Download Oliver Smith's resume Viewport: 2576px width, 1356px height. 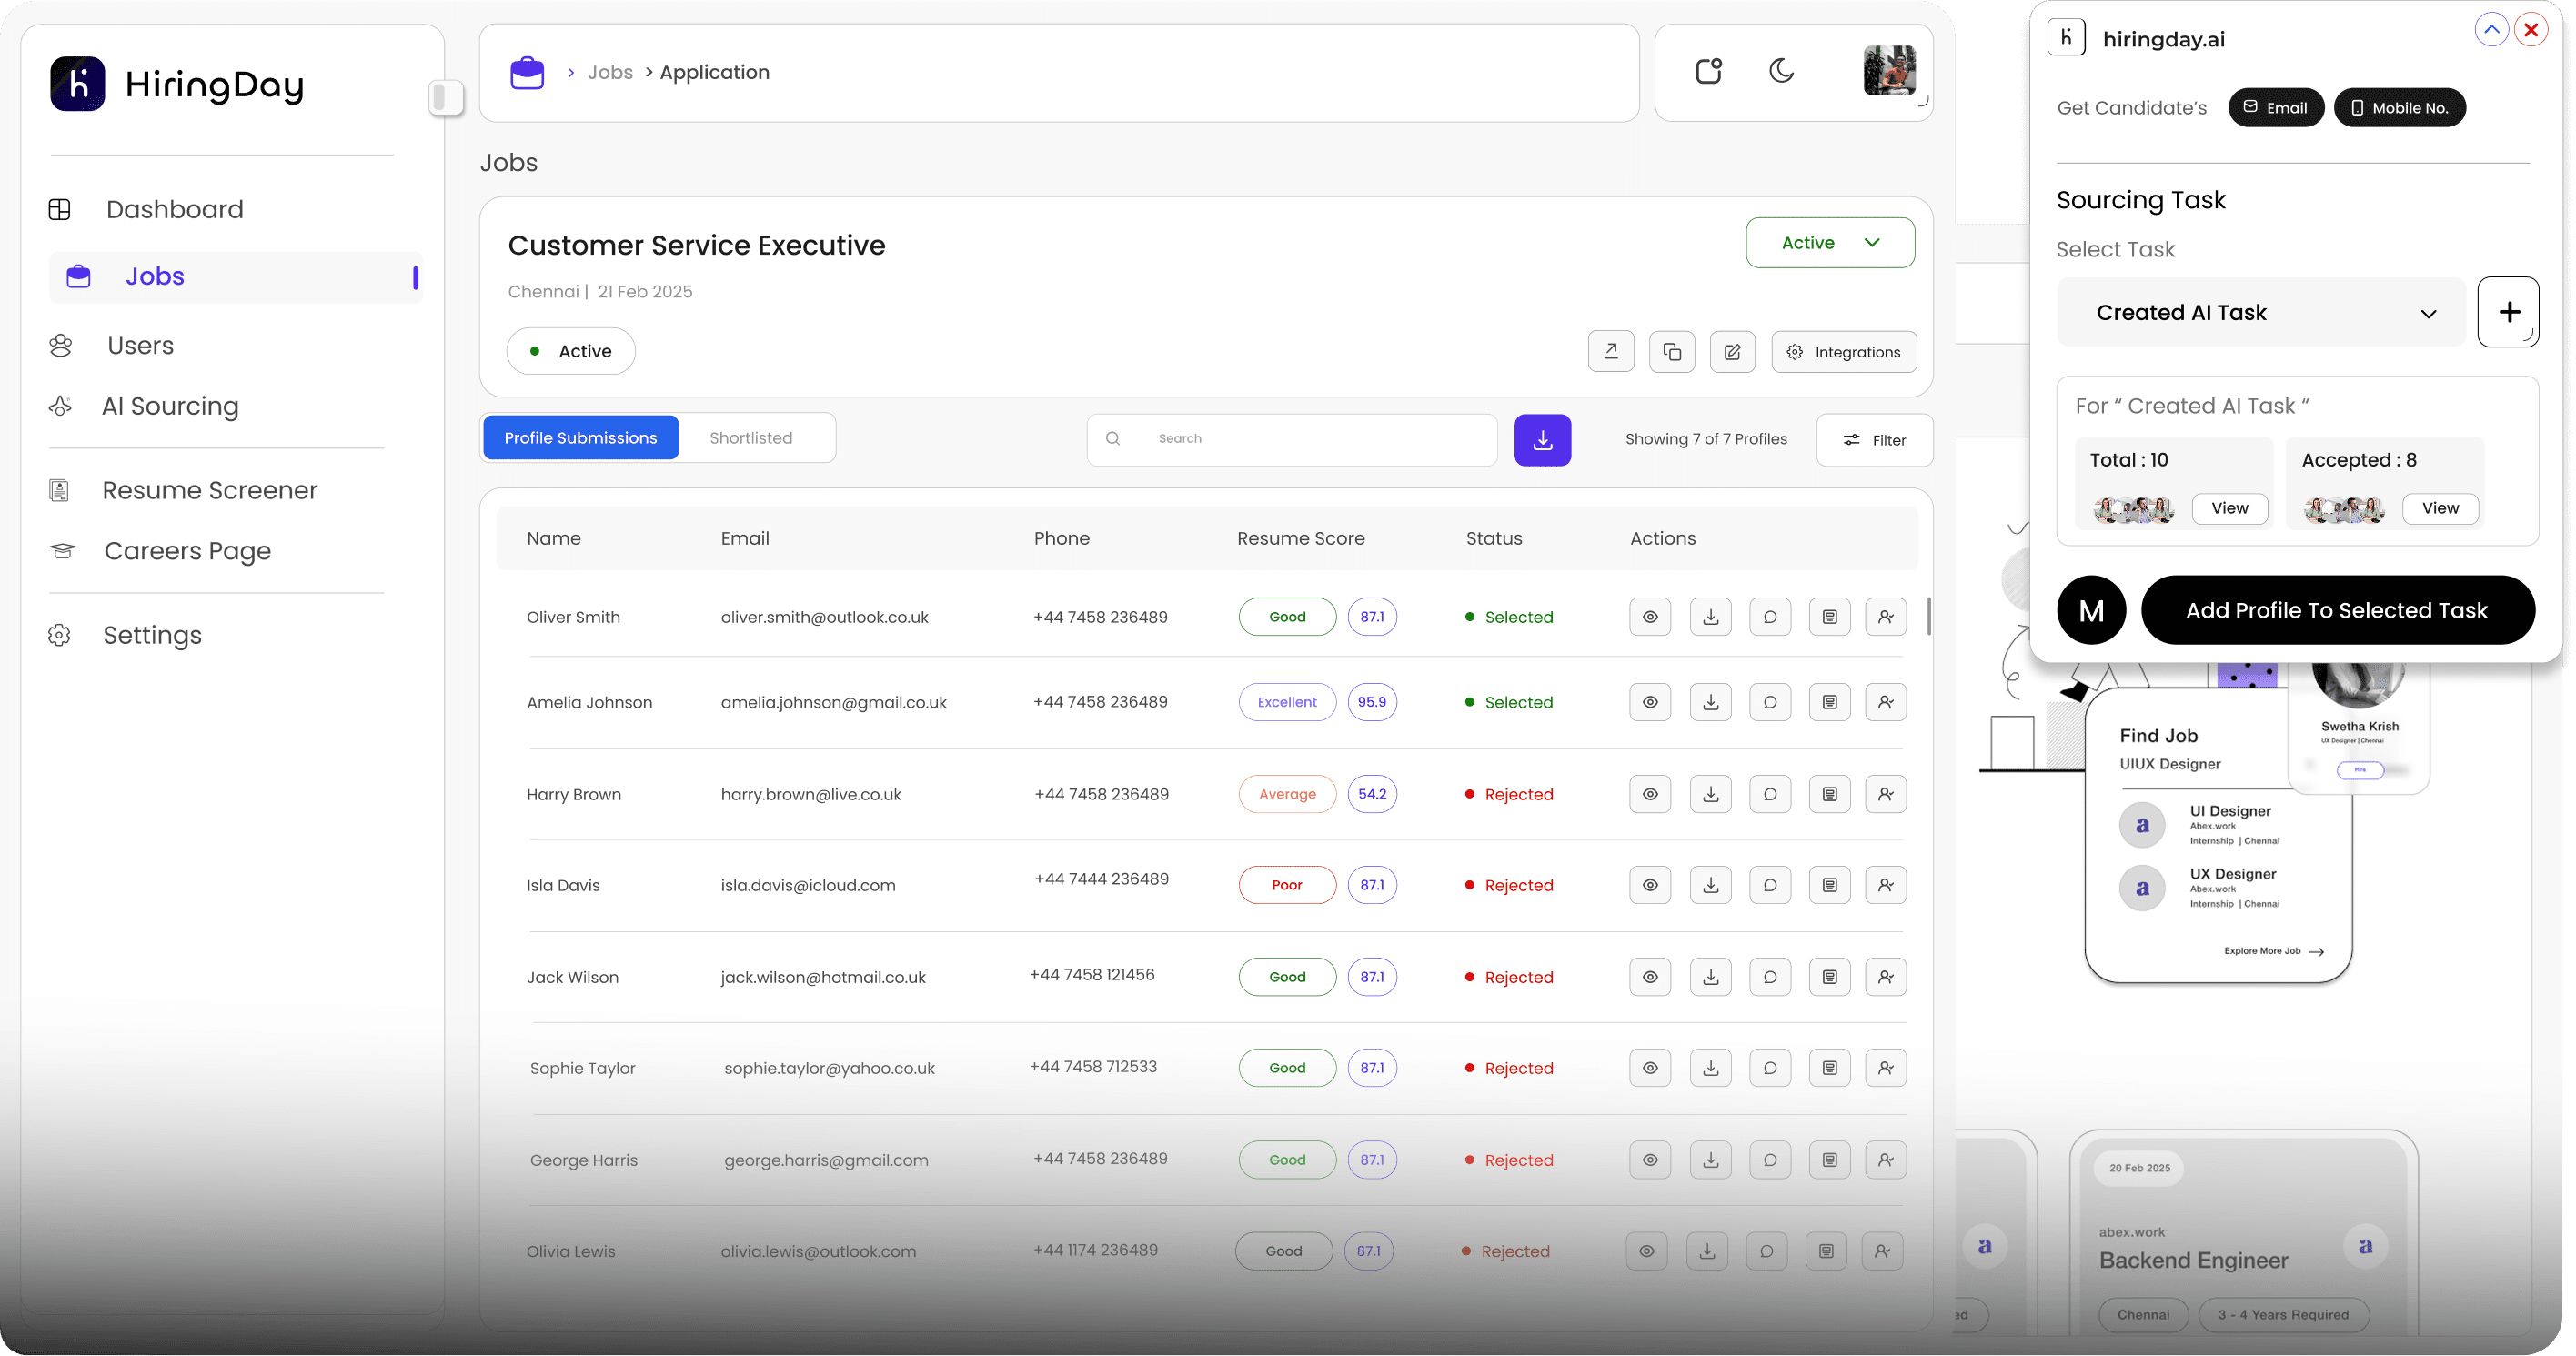coord(1711,617)
